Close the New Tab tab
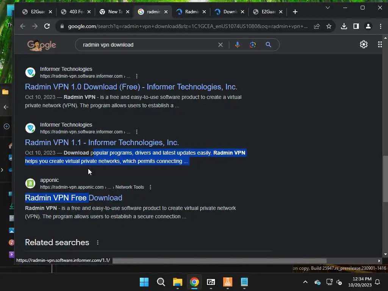 (128, 12)
